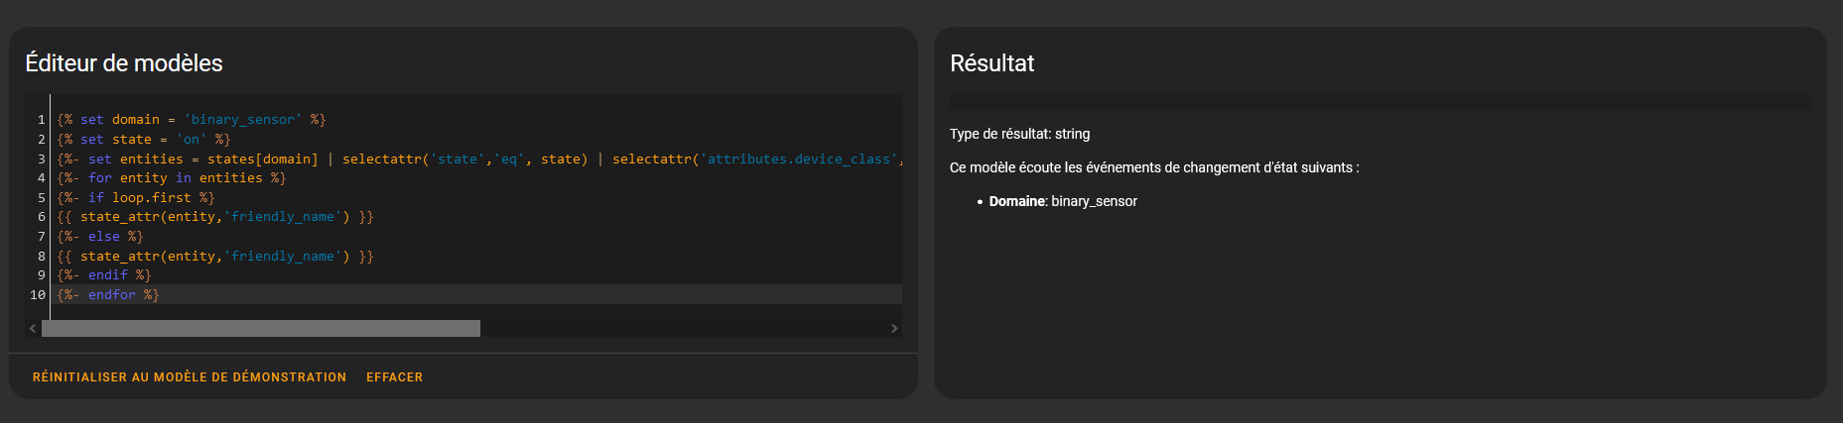The width and height of the screenshot is (1843, 423).
Task: Click 'friendly_name' on line 8
Action: point(282,256)
